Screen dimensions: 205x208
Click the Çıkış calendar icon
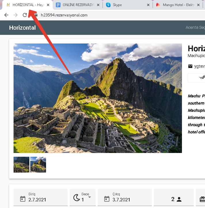coord(107,199)
